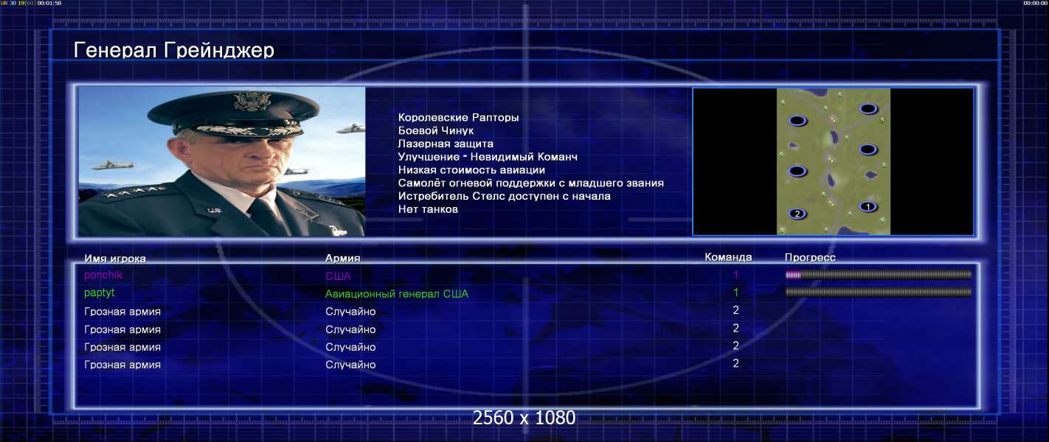Screen dimensions: 1049x442
Task: Click start position marker 2 on minimap
Action: [797, 214]
